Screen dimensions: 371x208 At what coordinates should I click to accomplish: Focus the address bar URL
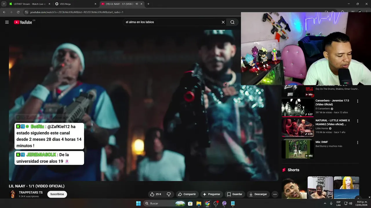click(x=77, y=12)
